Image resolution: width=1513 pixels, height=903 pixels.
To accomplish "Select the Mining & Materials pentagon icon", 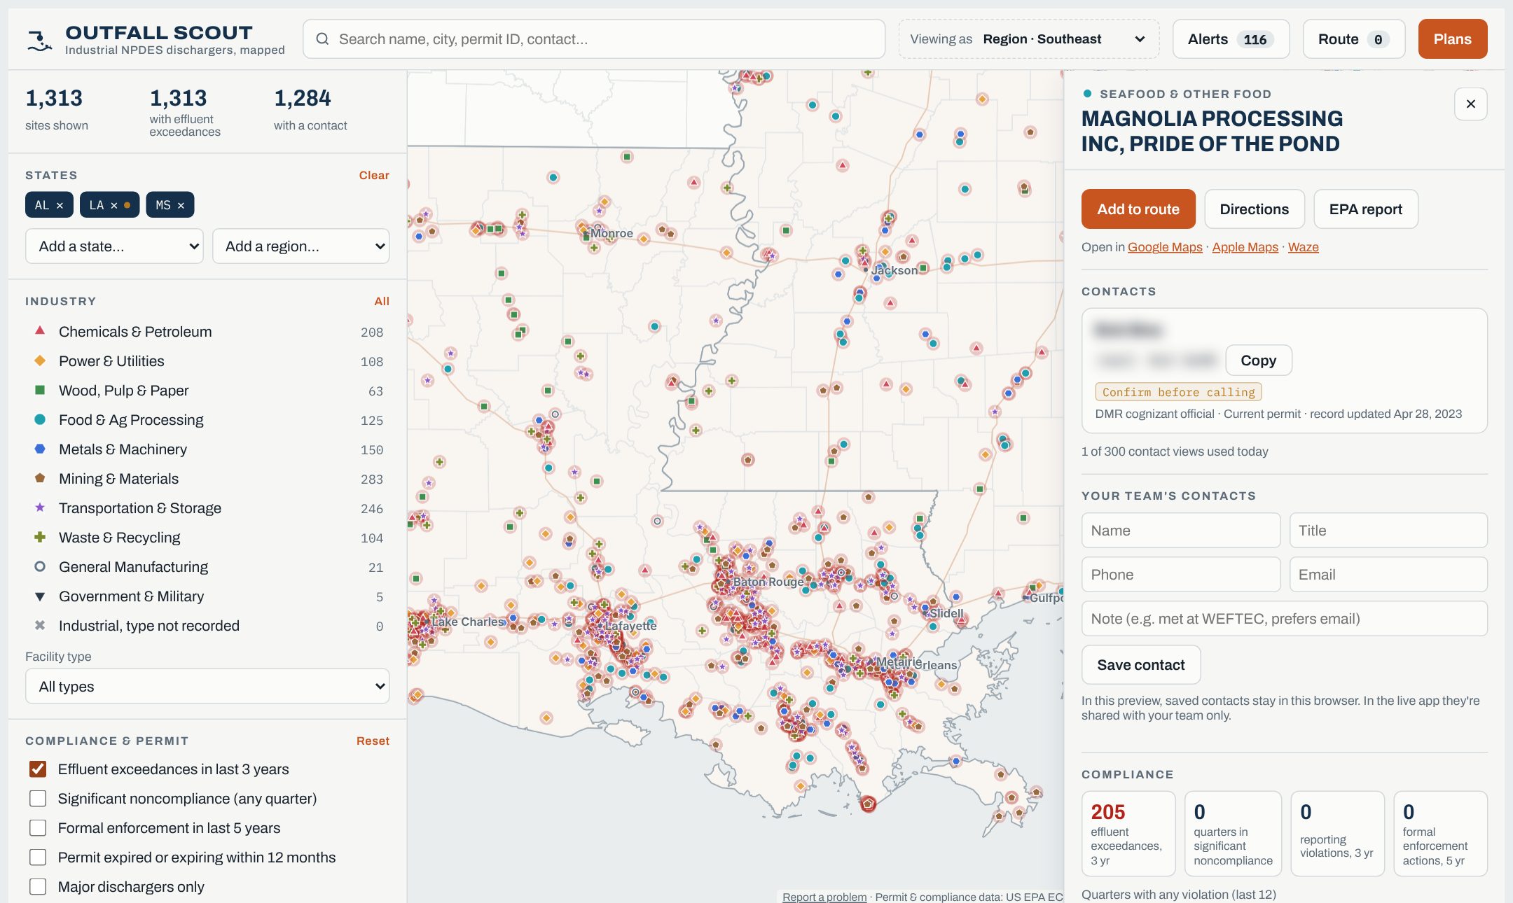I will (40, 478).
